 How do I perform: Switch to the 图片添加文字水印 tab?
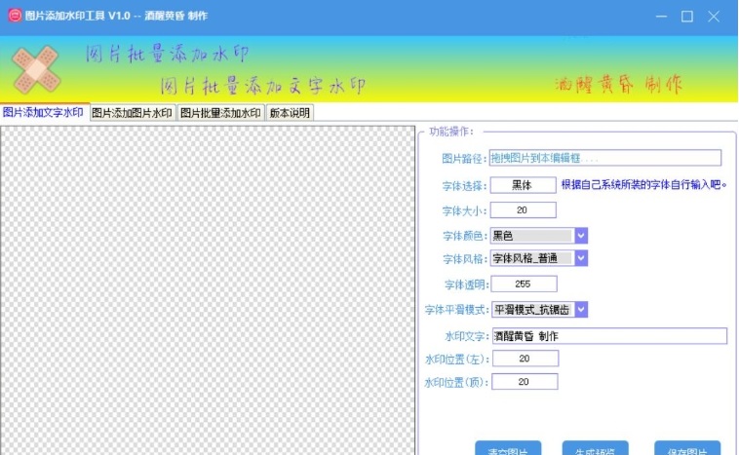[44, 113]
